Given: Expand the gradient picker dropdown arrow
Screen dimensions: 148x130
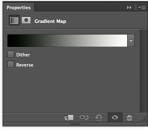Looking at the screenshot, I should [131, 41].
